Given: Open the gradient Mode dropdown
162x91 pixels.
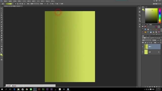Looking at the screenshot, I should (34, 4).
